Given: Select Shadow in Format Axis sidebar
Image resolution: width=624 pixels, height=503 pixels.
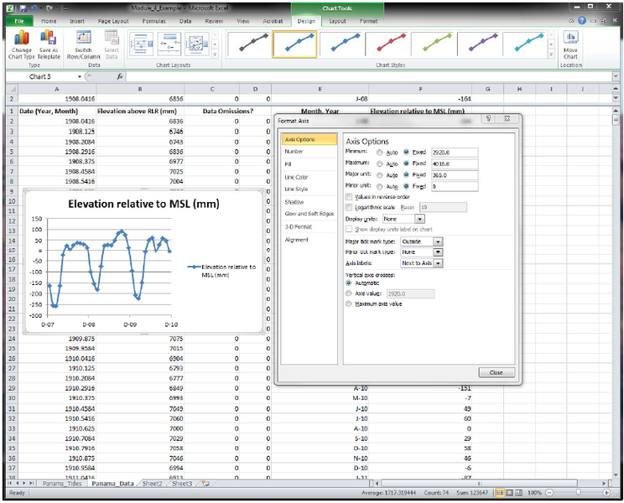Looking at the screenshot, I should pos(309,202).
